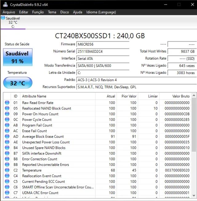
Task: Click the Padrão field ACS-3 Revision 4
Action: [x=136, y=80]
